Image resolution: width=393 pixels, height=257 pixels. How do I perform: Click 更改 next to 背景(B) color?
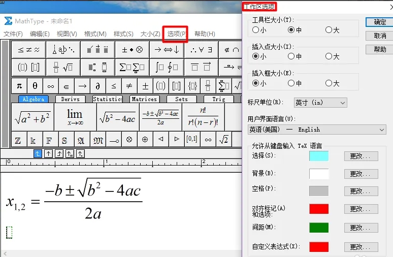[361, 174]
